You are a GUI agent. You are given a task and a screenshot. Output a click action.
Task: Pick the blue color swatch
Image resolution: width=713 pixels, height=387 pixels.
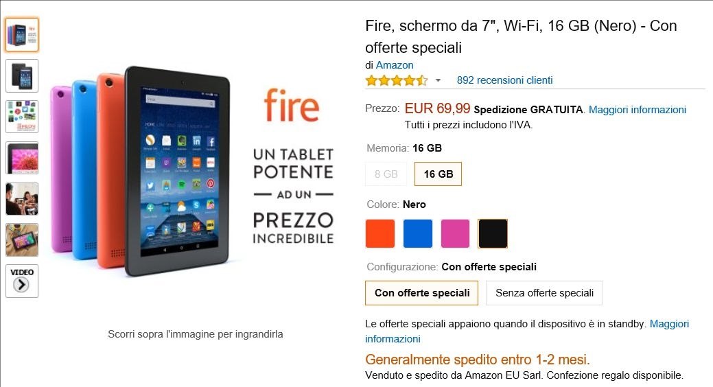click(x=418, y=234)
